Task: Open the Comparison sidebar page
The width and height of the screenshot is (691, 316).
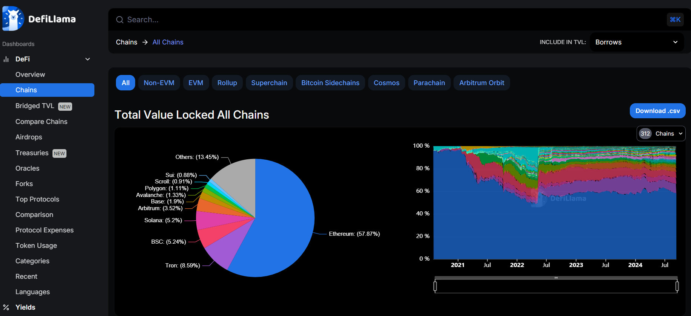Action: 34,215
